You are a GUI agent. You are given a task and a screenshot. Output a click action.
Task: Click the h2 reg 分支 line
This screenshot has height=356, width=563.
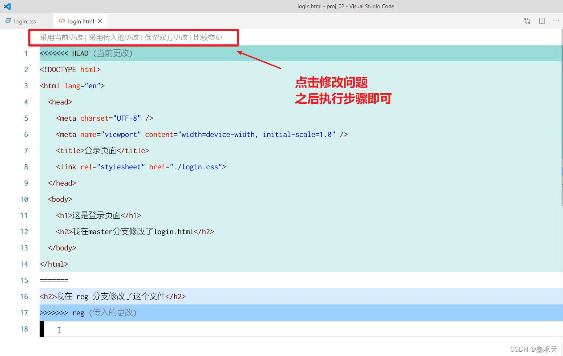point(301,297)
